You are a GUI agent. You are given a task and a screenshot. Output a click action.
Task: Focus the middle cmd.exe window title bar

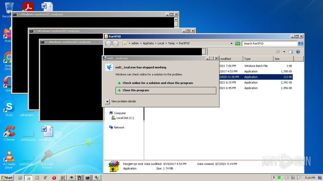(x=106, y=31)
